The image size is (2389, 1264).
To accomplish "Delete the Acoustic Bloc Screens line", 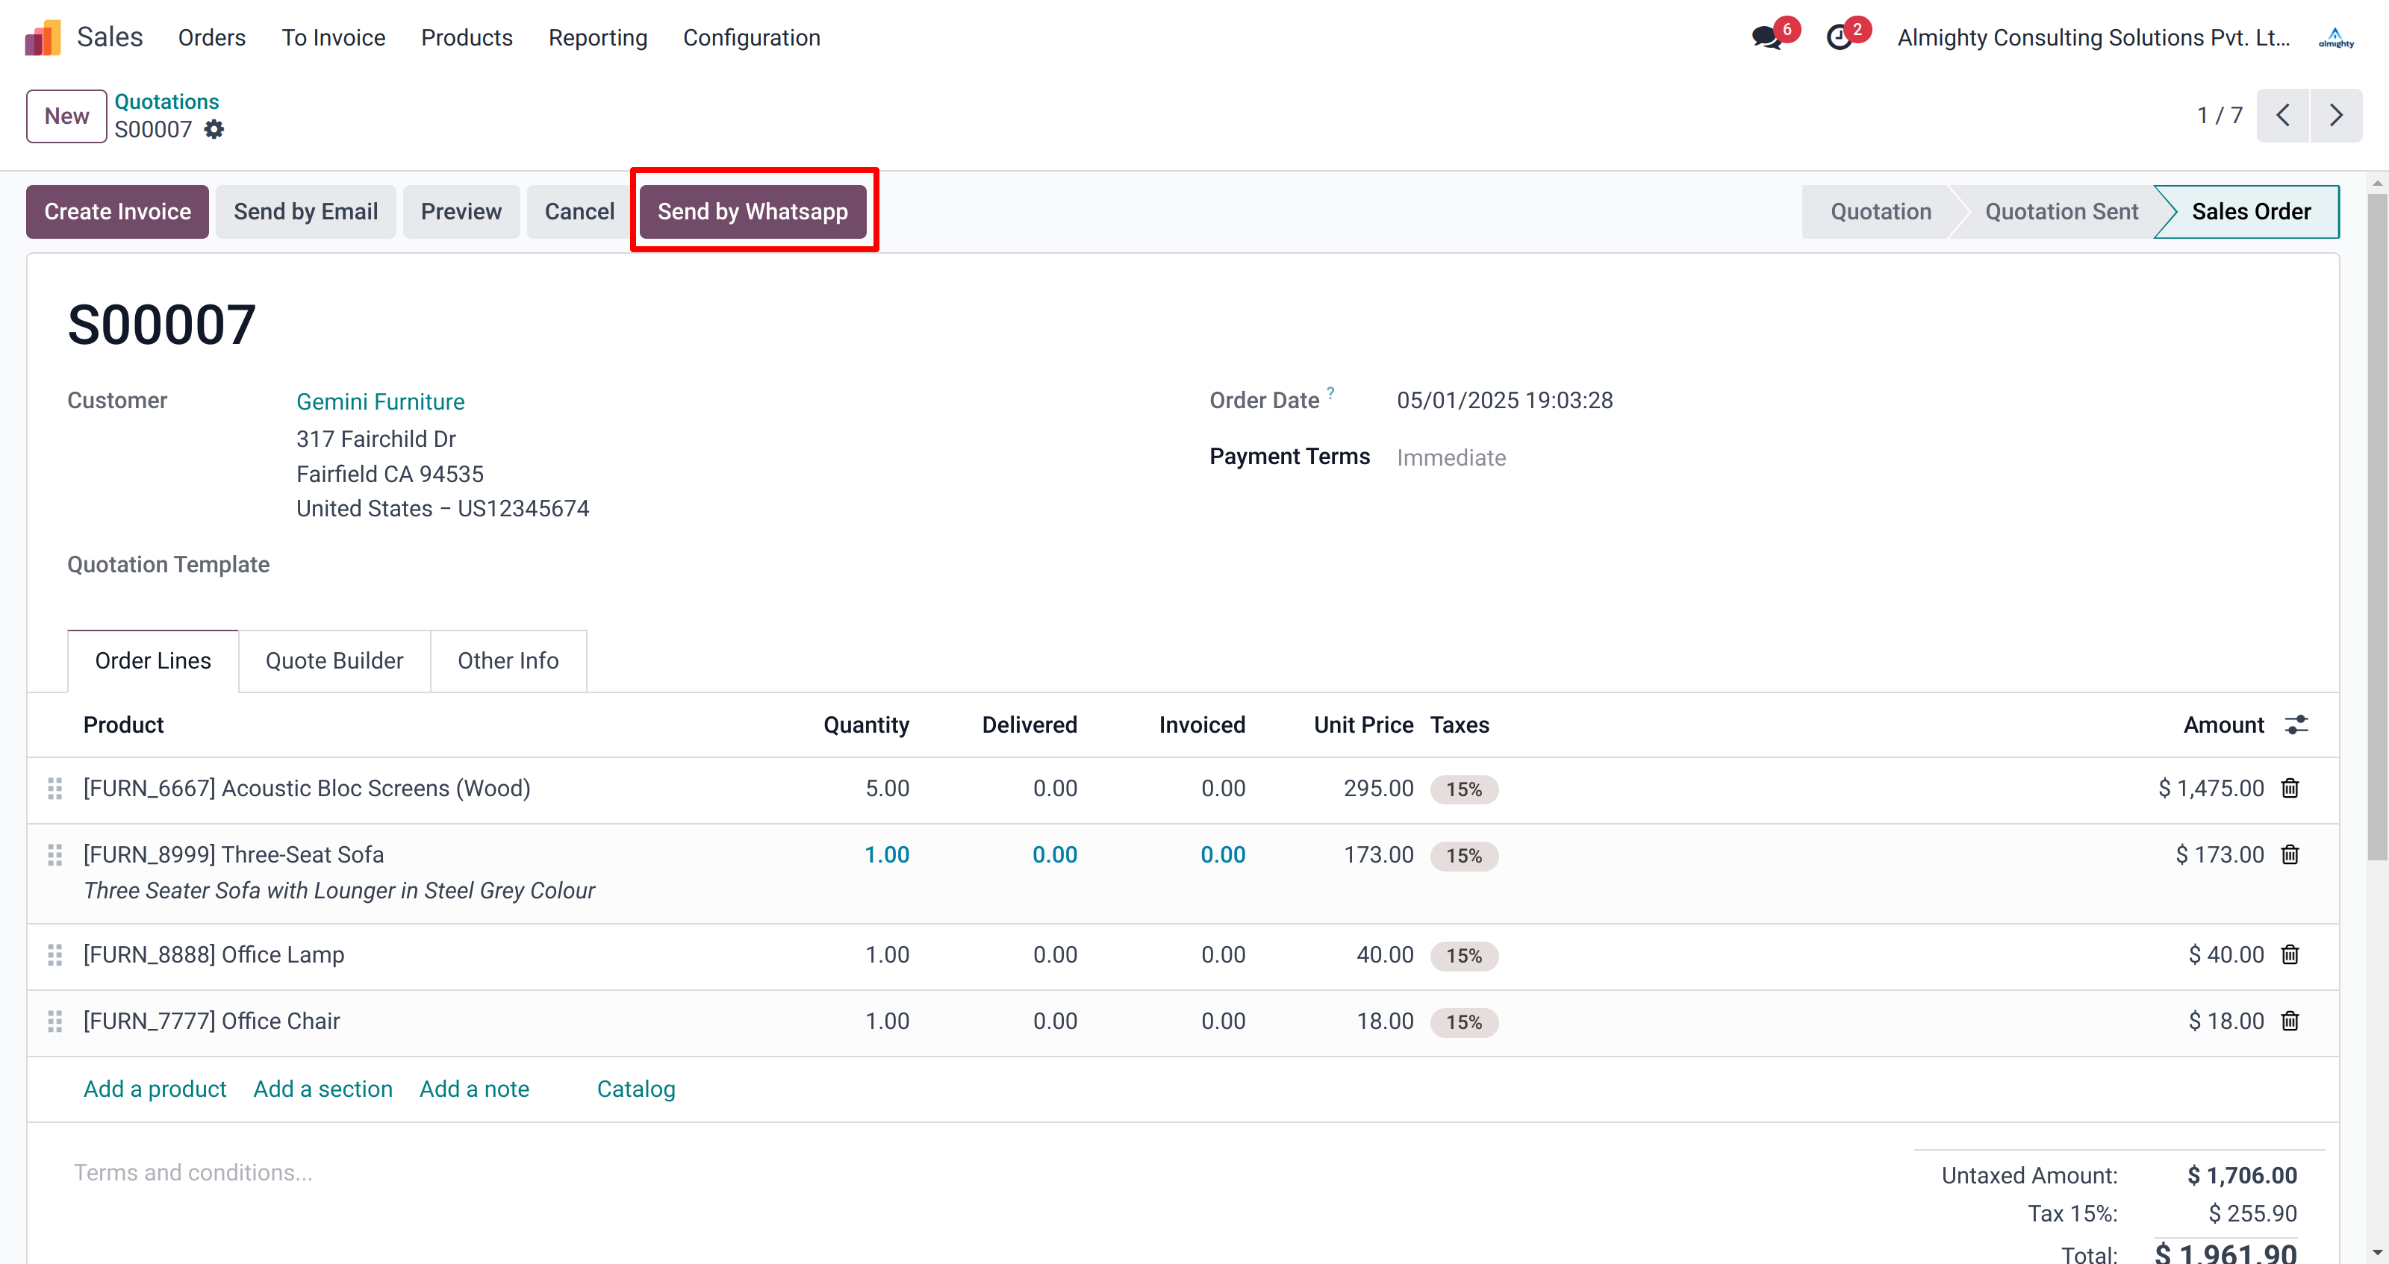I will coord(2290,788).
